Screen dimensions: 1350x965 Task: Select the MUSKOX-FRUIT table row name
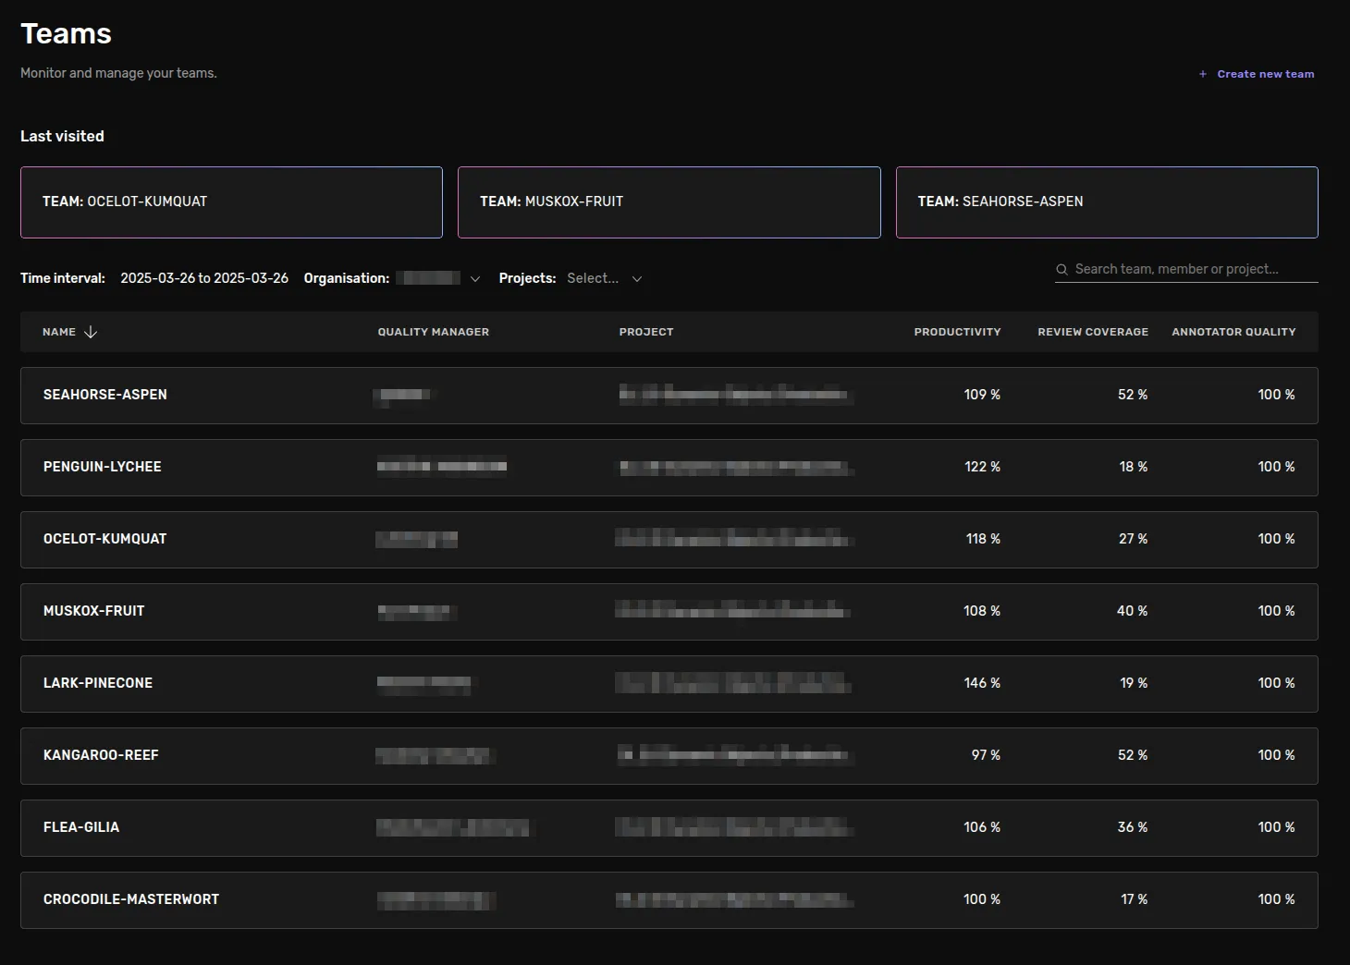click(94, 611)
